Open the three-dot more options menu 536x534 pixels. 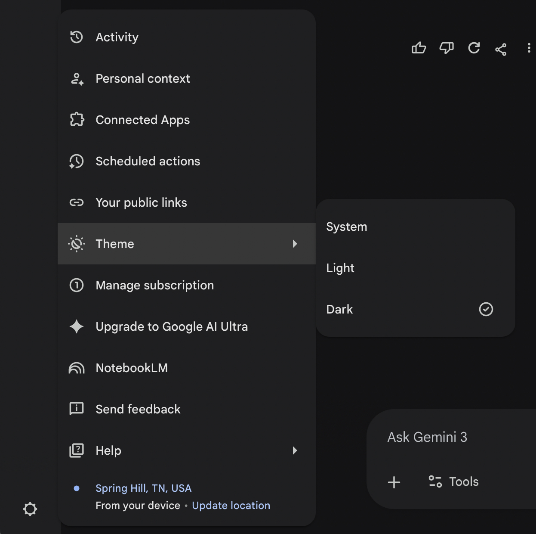tap(529, 48)
